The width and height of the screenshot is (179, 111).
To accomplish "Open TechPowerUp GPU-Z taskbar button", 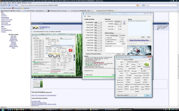I will click(x=126, y=110).
